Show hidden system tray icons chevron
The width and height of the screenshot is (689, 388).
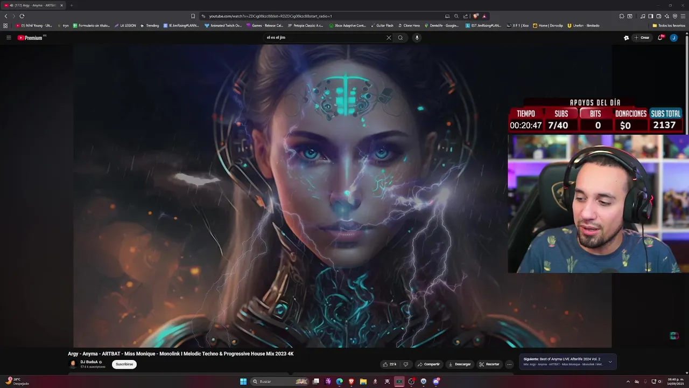click(628, 382)
